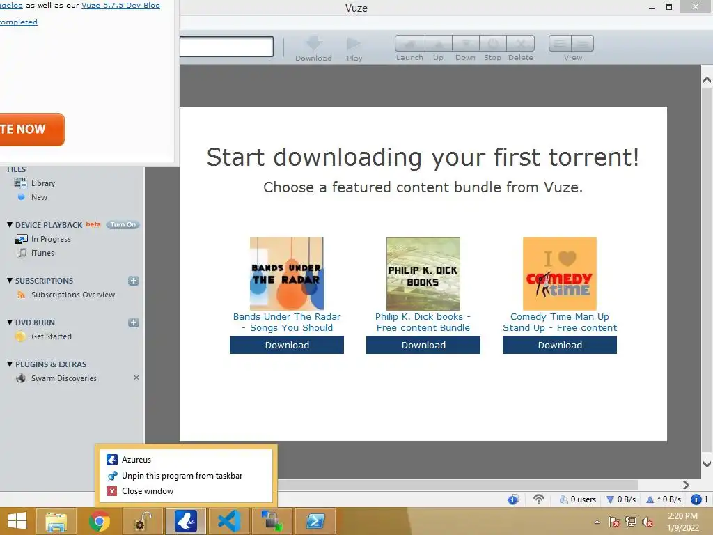Select Azureus in the jump list
This screenshot has height=535, width=713.
pyautogui.click(x=185, y=460)
